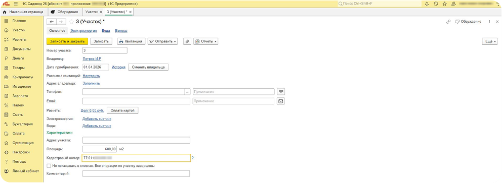Click the Номер участка input field
This screenshot has width=502, height=183.
click(x=105, y=50)
